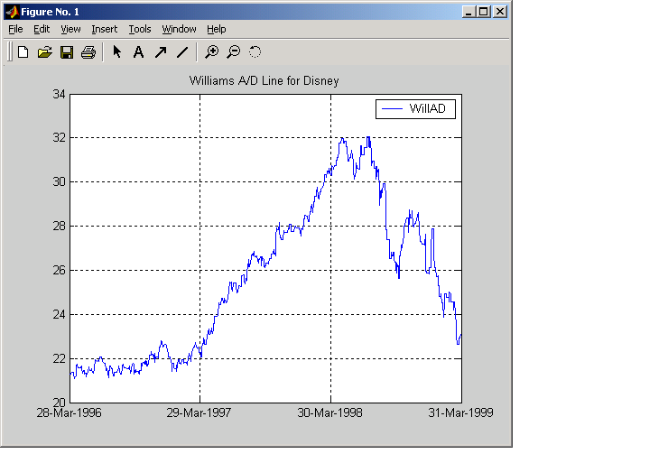Click the x-axis label 29-Mar-1997

199,412
